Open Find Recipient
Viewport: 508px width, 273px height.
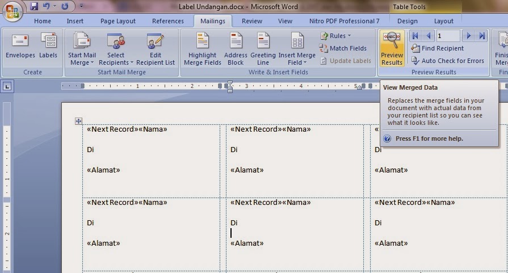click(438, 48)
